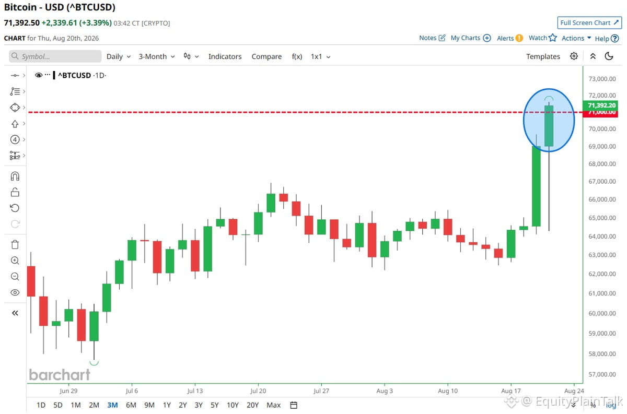This screenshot has width=627, height=414.
Task: Focus the Symbol search field
Action: coord(55,56)
